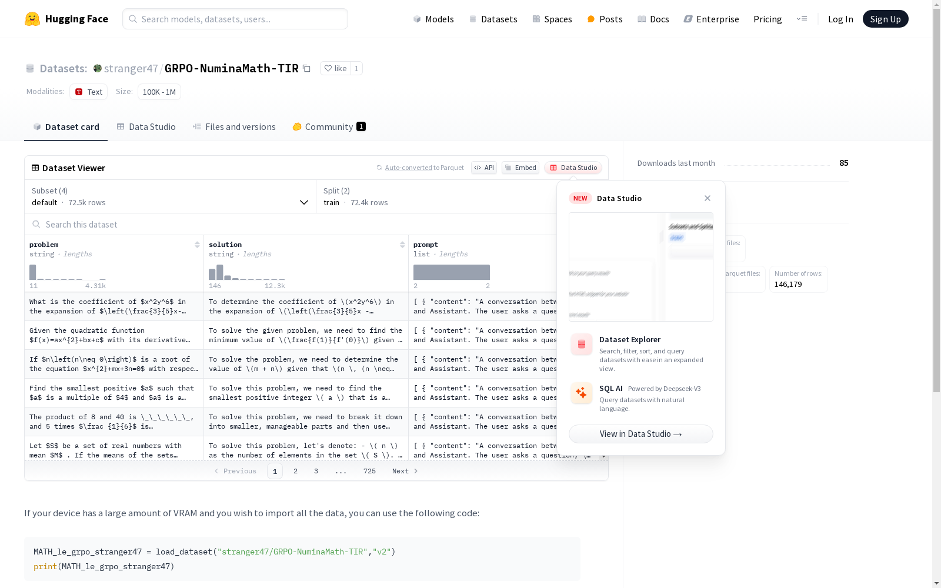Switch to Data Studio tab

(x=146, y=127)
